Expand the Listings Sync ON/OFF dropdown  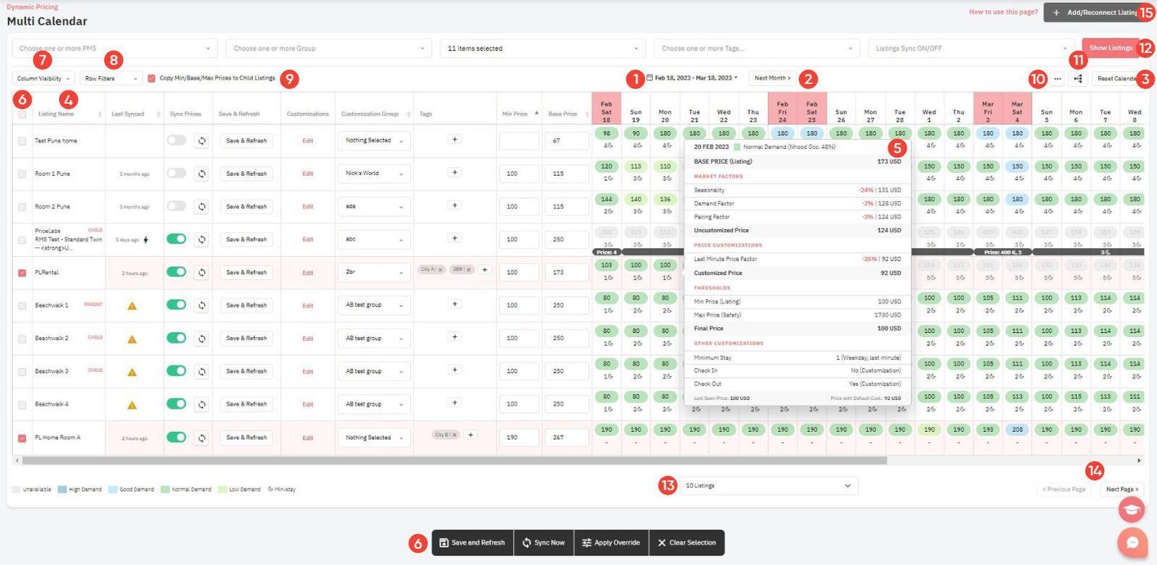(971, 48)
